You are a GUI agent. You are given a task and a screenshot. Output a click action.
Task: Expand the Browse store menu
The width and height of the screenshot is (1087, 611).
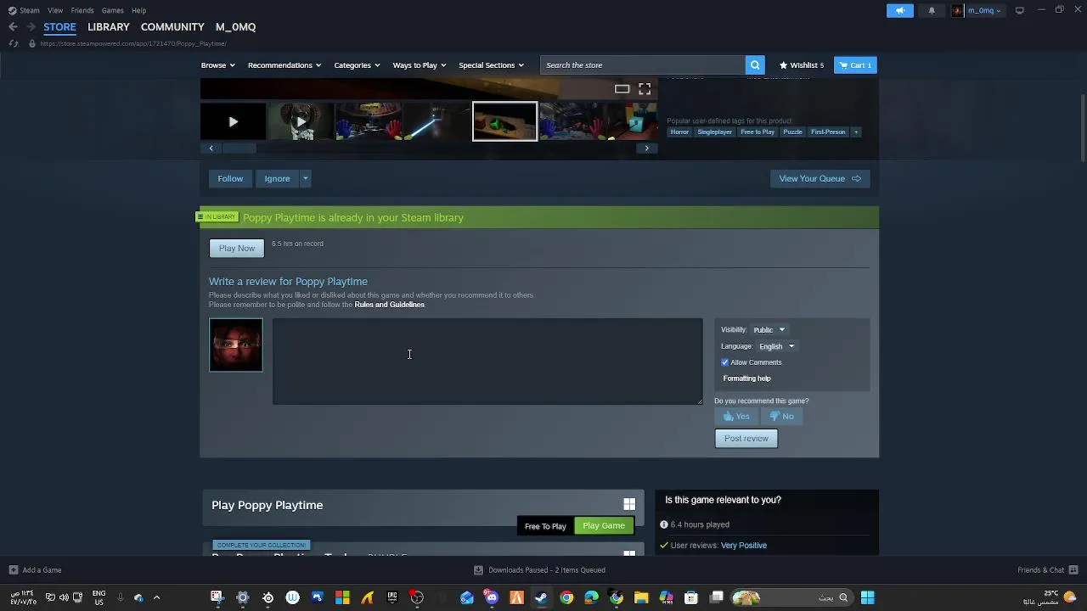coord(217,65)
